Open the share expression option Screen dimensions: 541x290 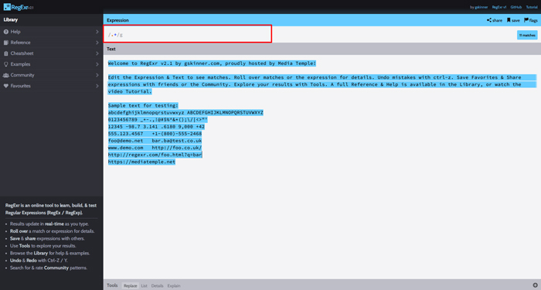495,20
